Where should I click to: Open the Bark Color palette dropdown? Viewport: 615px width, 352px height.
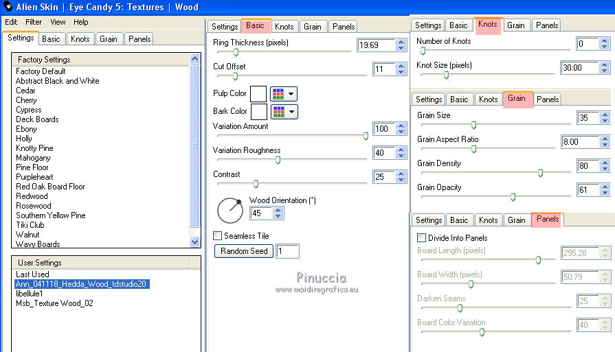coord(284,112)
